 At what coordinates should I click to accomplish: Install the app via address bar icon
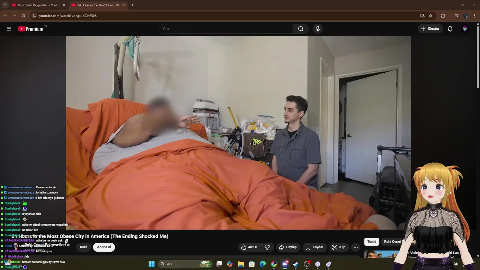pyautogui.click(x=422, y=16)
